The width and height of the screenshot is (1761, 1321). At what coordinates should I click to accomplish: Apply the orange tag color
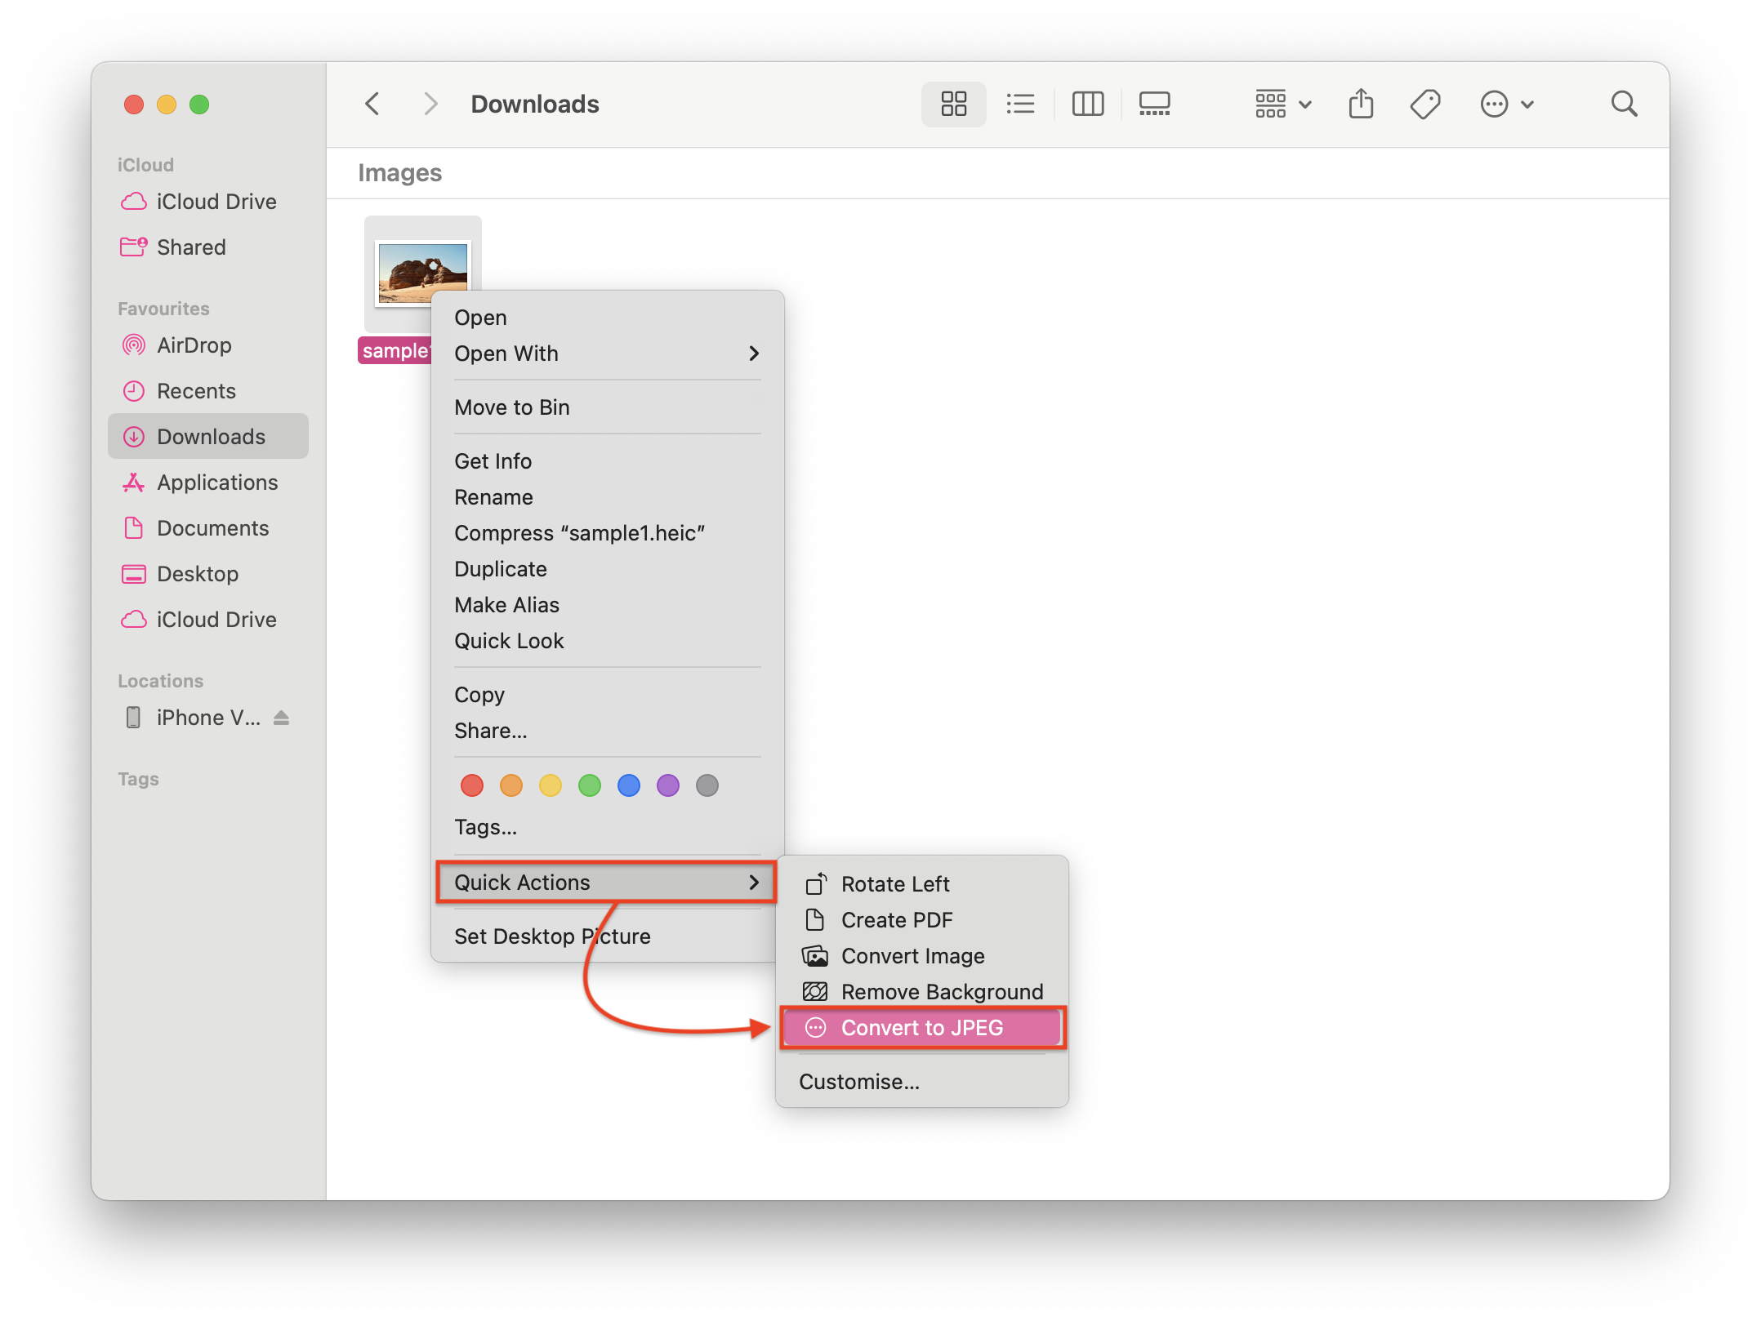click(511, 785)
